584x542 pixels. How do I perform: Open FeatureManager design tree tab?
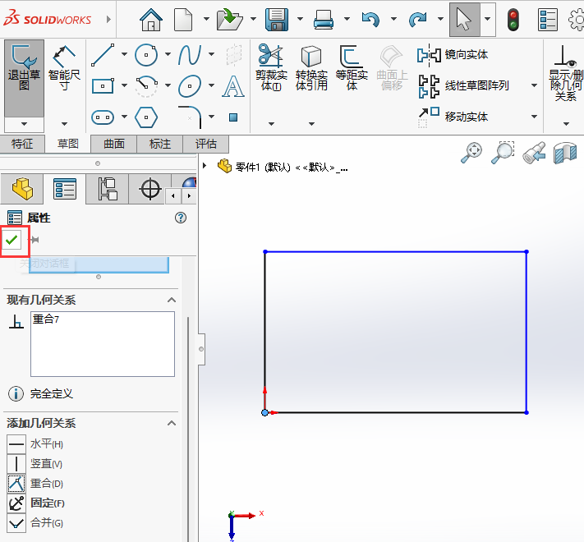(x=22, y=189)
